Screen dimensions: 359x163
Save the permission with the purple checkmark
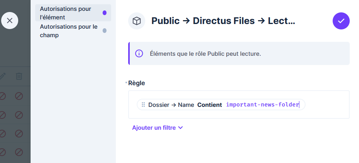tap(341, 21)
